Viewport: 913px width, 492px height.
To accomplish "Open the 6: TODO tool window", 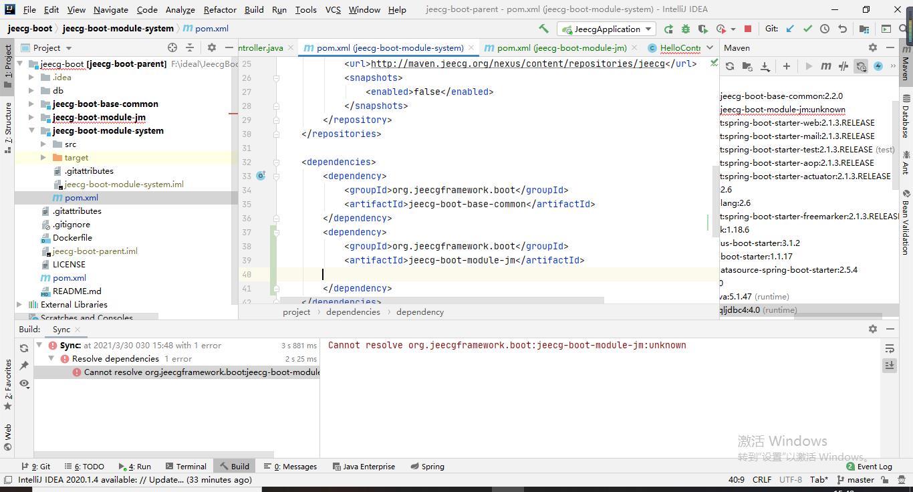I will 84,466.
